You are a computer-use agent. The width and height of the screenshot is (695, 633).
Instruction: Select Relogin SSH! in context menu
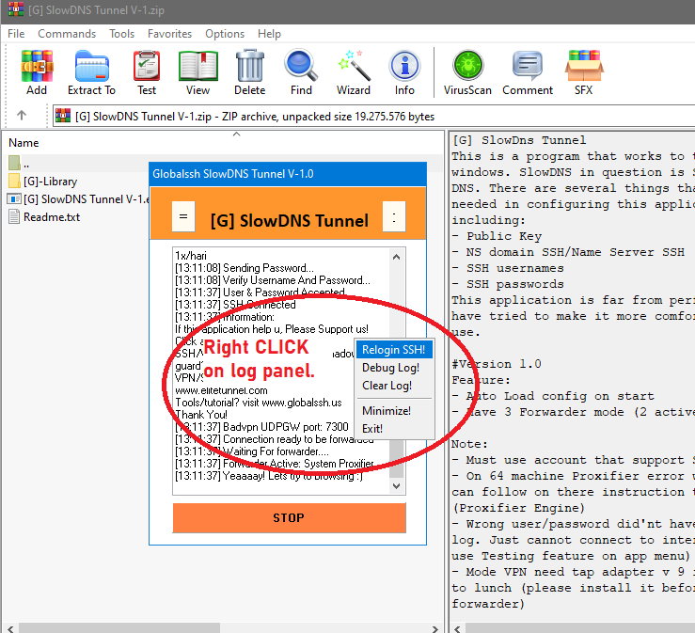394,350
